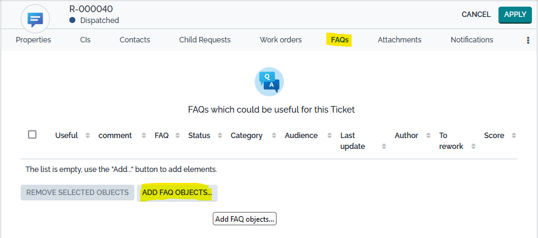Switch to the Properties tab
Viewport: 538px width, 238px height.
click(x=33, y=40)
